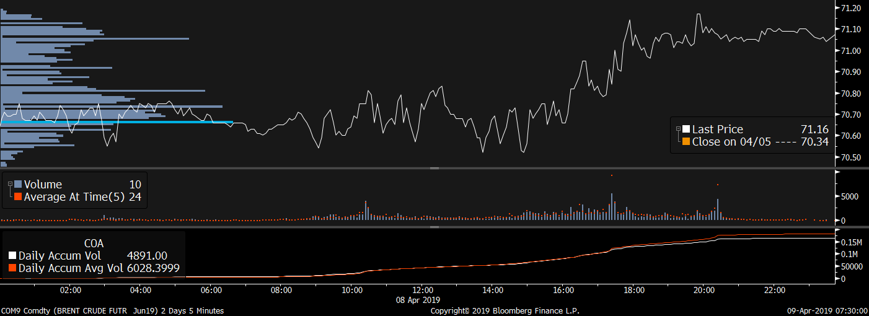
Task: Click the close value 70.34
Action: [814, 141]
